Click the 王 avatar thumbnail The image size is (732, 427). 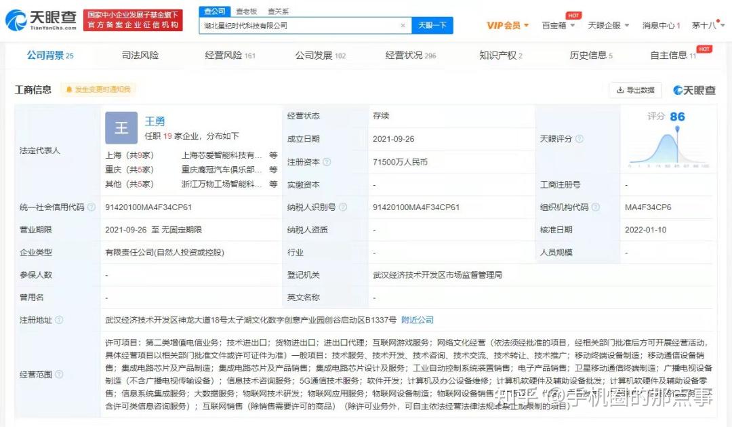click(121, 127)
